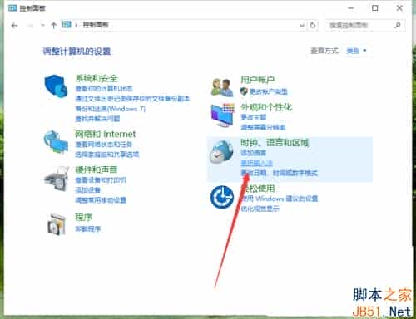Open 查看你的计算机状态 link
Image resolution: width=416 pixels, height=319 pixels.
(104, 89)
